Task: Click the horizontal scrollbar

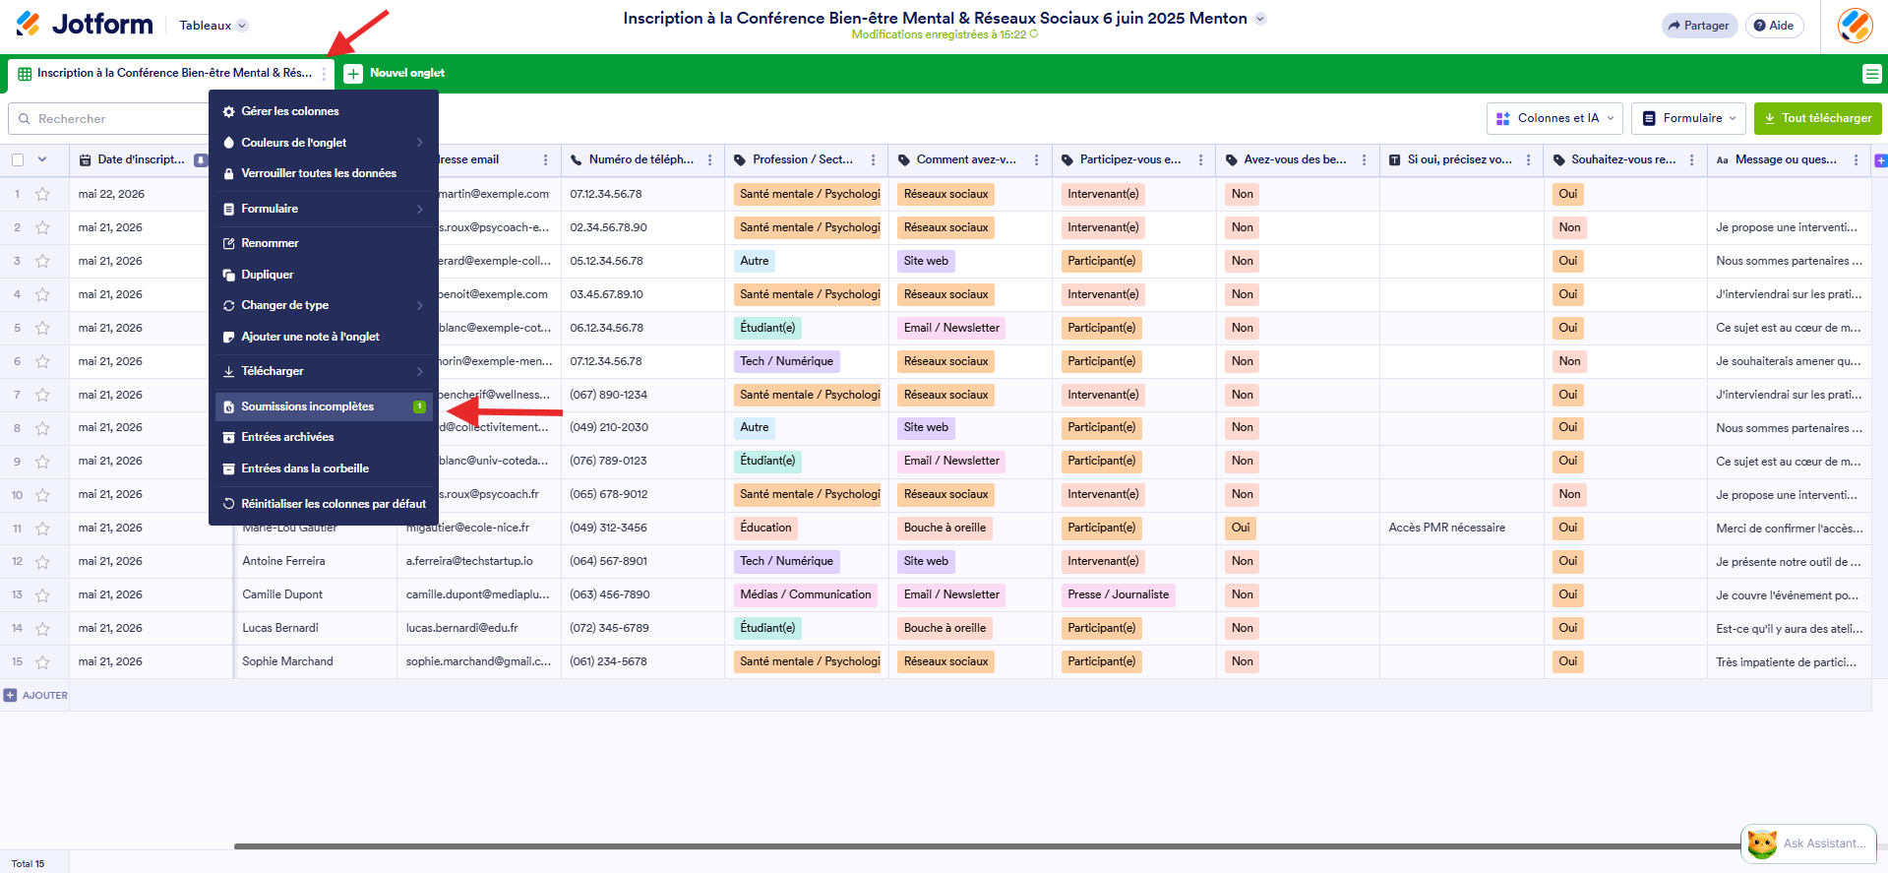Action: point(987,845)
